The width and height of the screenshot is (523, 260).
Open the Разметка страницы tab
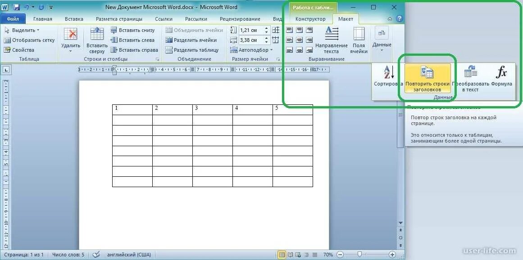coord(119,19)
